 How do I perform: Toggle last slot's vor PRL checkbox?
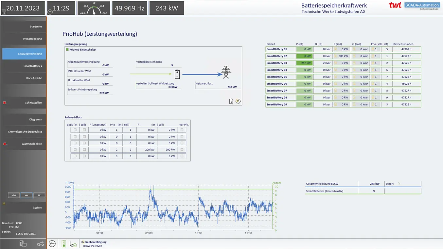pos(182,156)
